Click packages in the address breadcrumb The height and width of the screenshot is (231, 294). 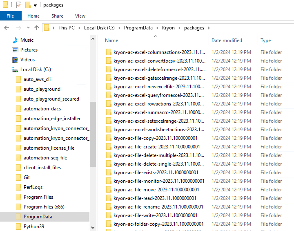tap(194, 28)
